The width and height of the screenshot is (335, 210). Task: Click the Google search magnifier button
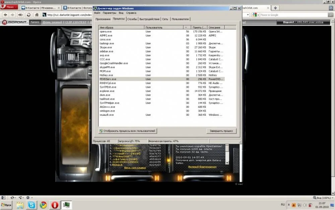tap(331, 15)
